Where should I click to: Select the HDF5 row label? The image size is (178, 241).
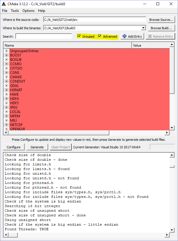tap(14, 103)
